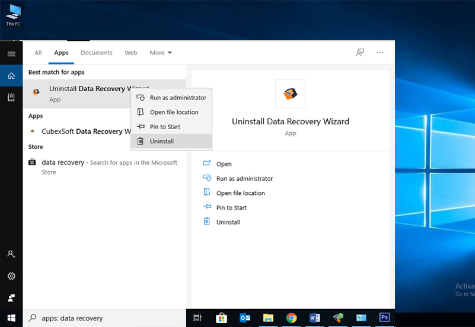Click the large Data Recovery Wizard app icon
The image size is (475, 327).
click(x=290, y=94)
